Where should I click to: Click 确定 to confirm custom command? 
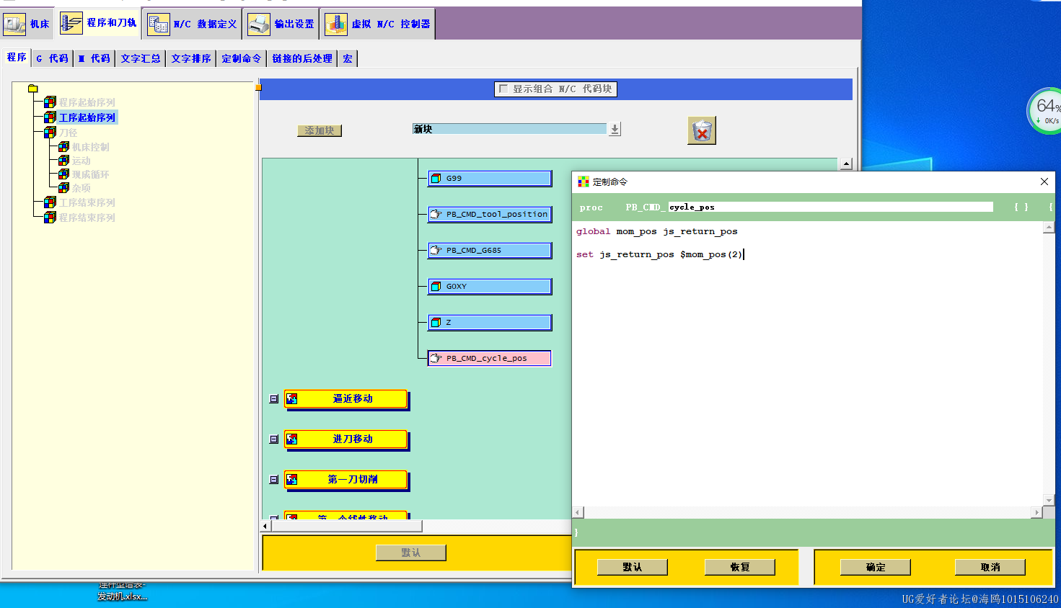[x=876, y=568]
